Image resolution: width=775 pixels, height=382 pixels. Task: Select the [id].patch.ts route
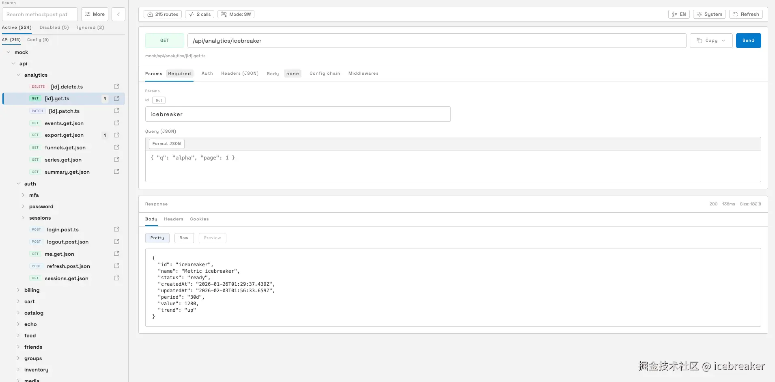64,111
